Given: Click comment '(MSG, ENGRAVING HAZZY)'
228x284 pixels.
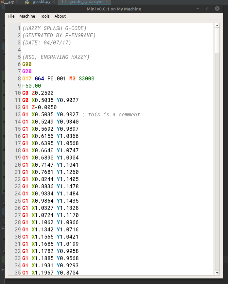Looking at the screenshot, I should (x=56, y=57).
